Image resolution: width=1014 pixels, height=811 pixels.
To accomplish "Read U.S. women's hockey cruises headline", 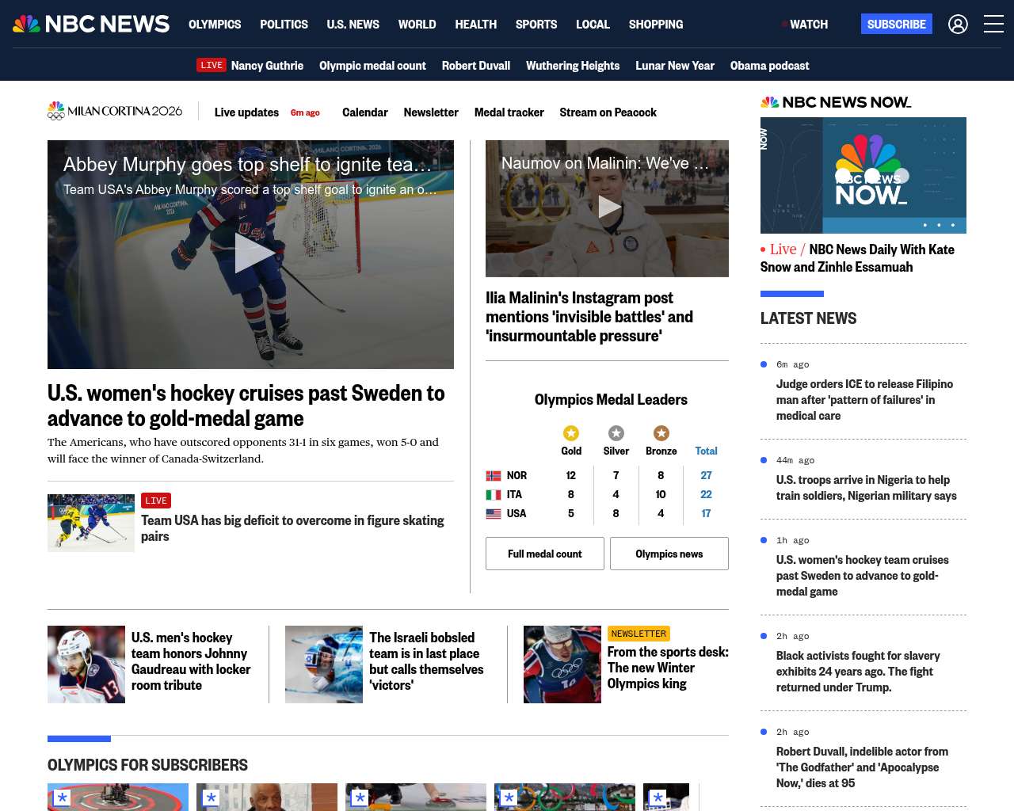I will click(x=246, y=405).
